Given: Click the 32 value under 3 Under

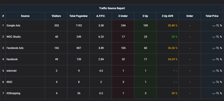Looking at the screenshot, I should tap(123, 59).
